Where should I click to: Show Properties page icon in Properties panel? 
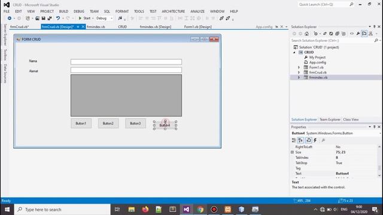coord(309,140)
